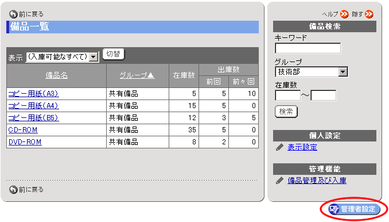The width and height of the screenshot is (389, 222).
Task: Expand the グループ dropdown showing 技術部
Action: point(343,72)
